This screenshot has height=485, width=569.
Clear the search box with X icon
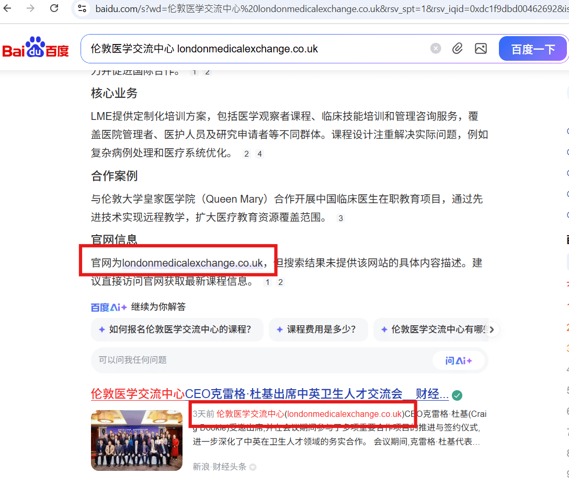(x=436, y=49)
